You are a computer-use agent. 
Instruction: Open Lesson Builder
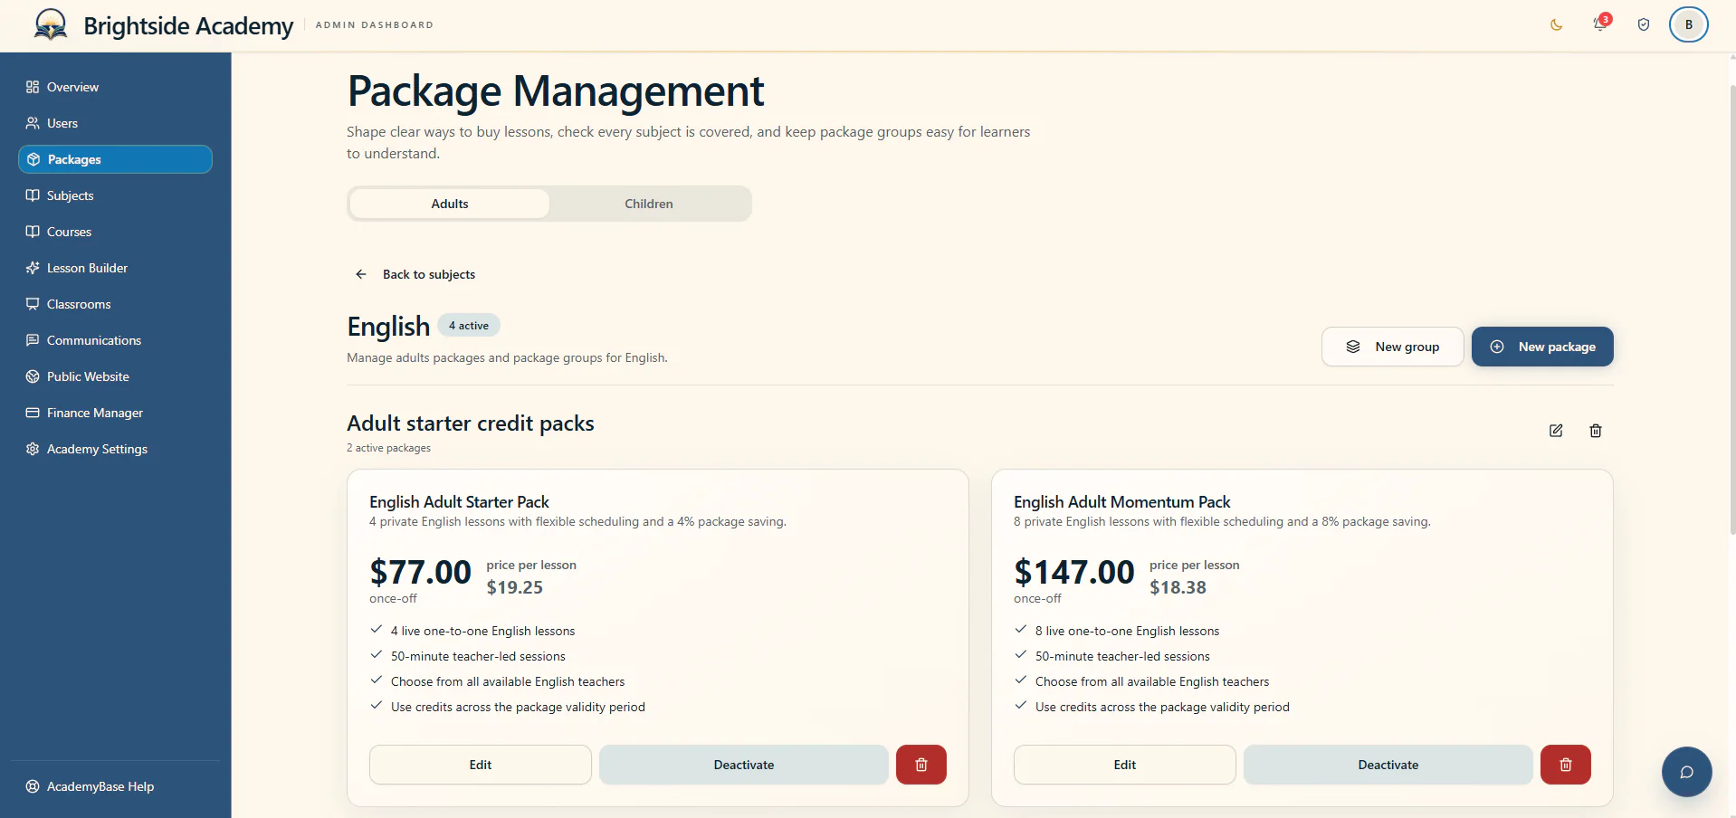click(115, 268)
